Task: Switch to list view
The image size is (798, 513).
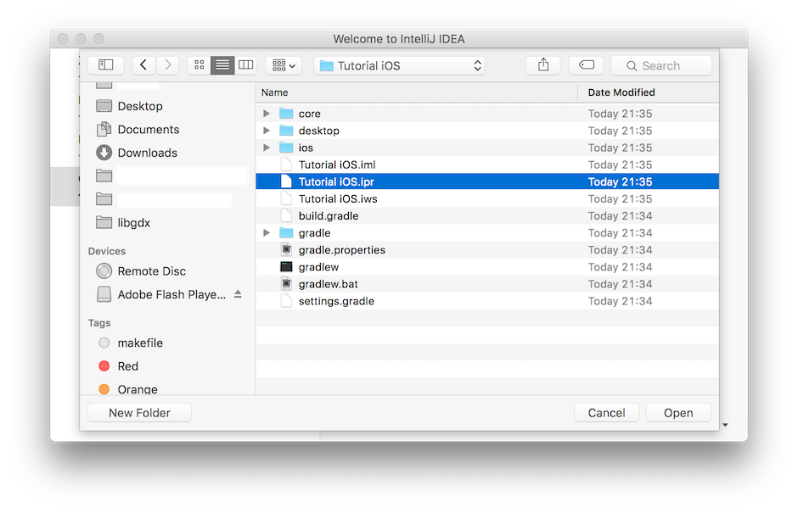Action: [222, 65]
